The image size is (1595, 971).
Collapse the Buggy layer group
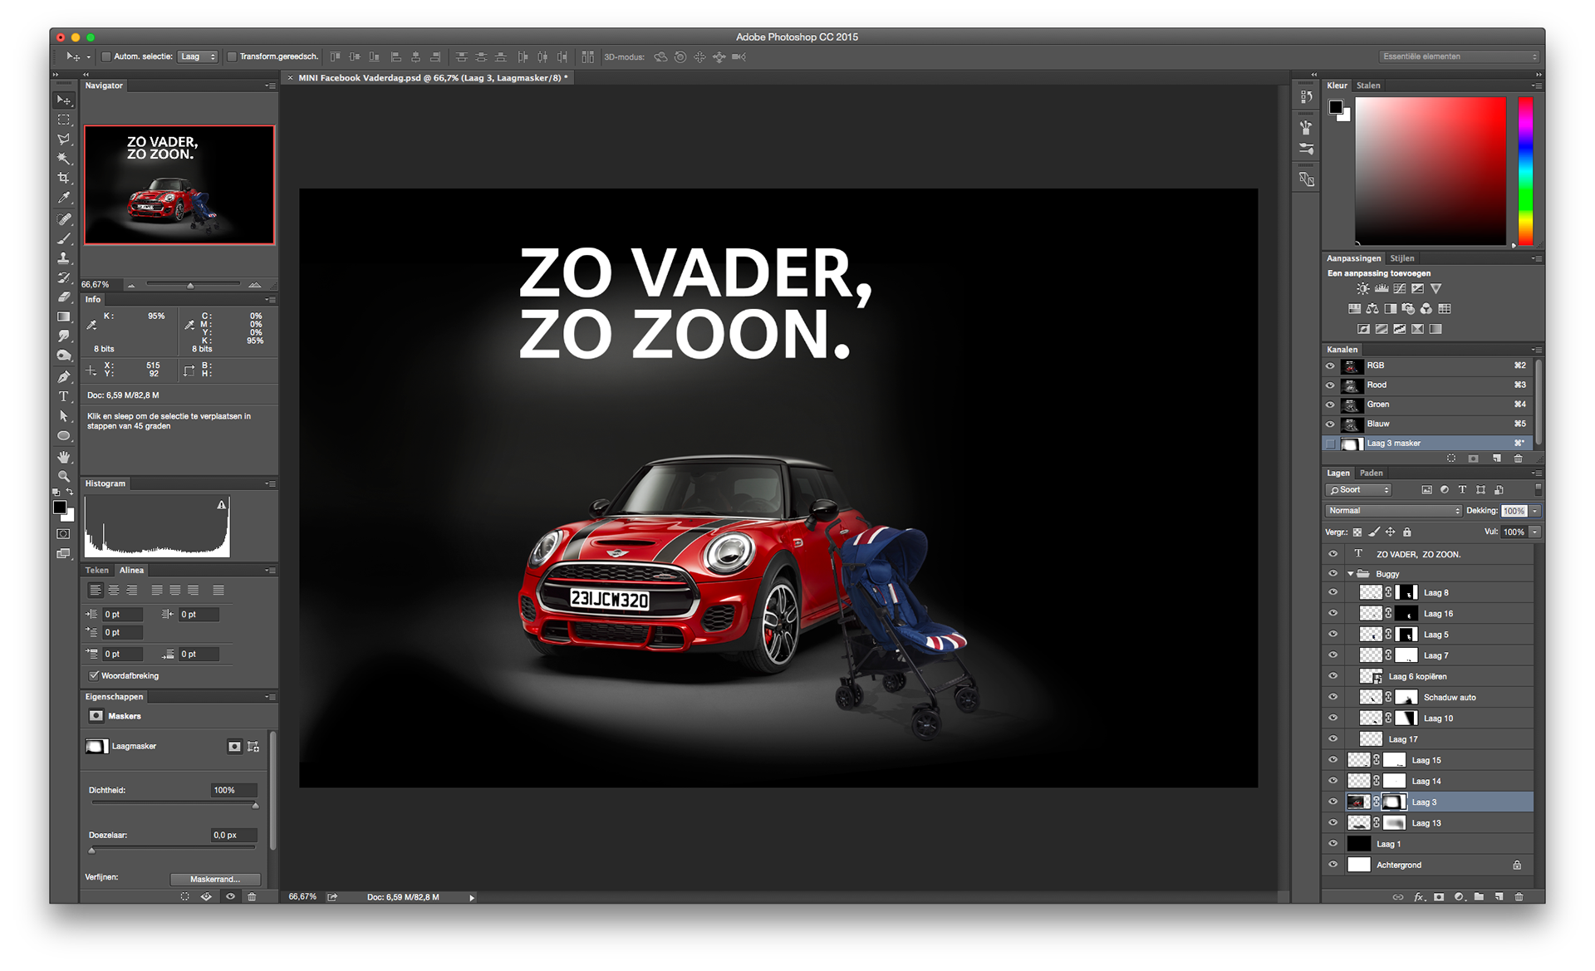pyautogui.click(x=1351, y=574)
